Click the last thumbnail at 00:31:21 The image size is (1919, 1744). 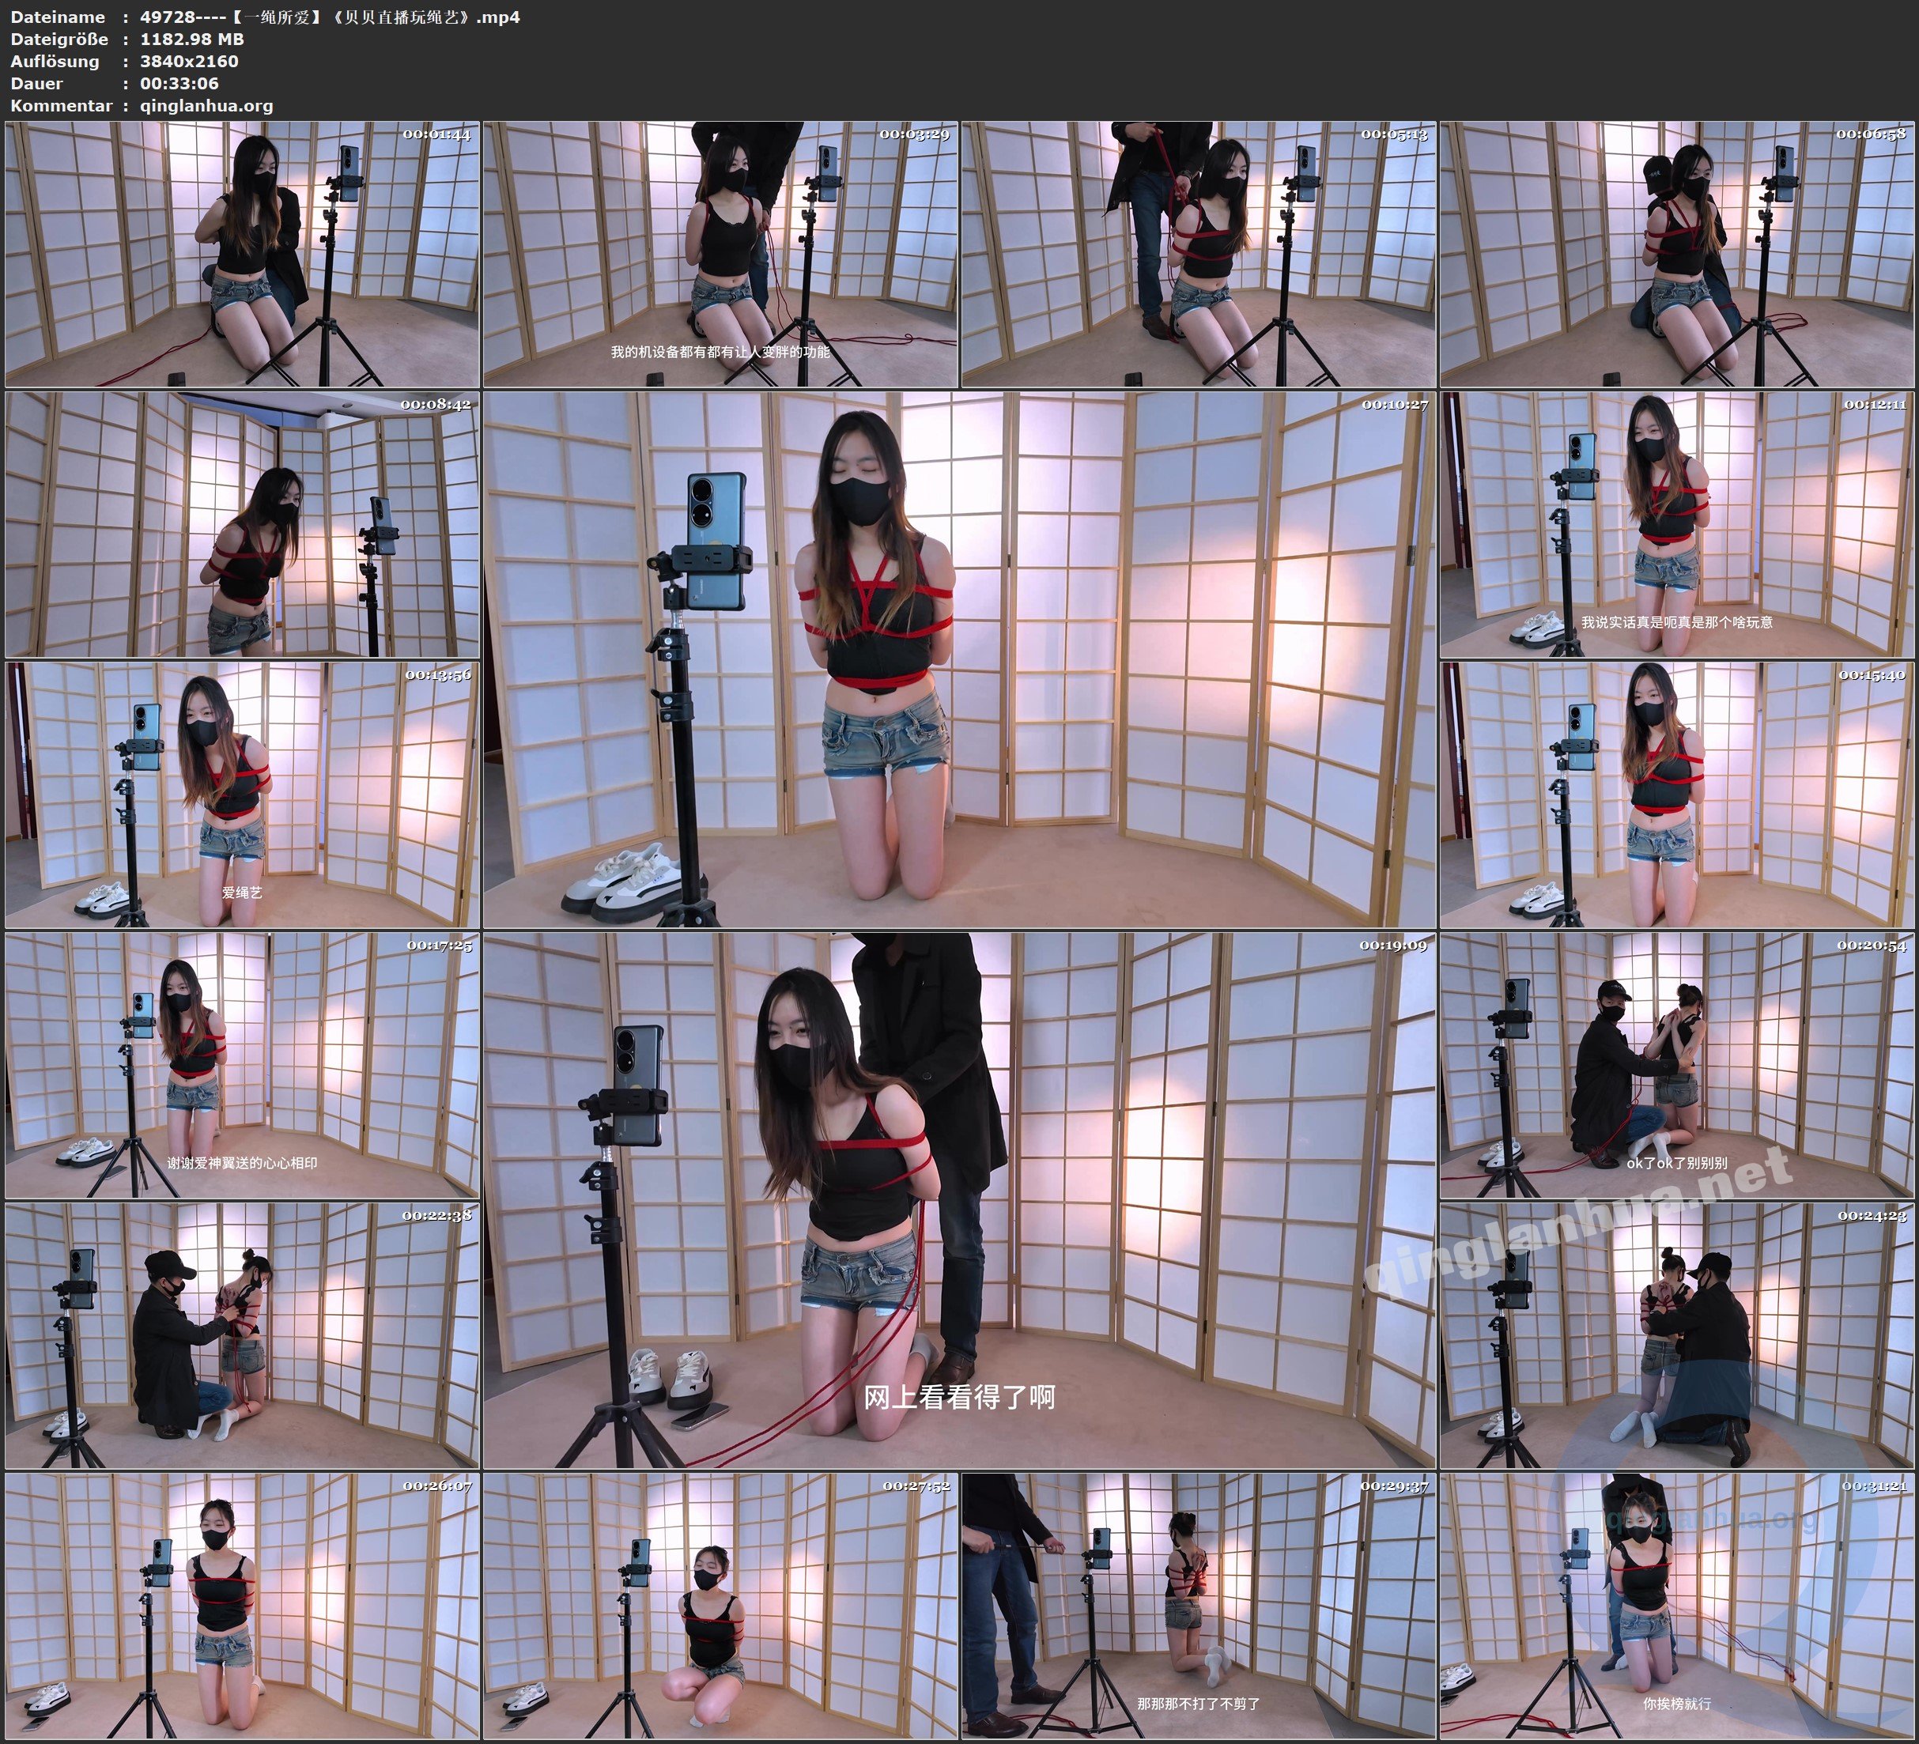pyautogui.click(x=1677, y=1606)
